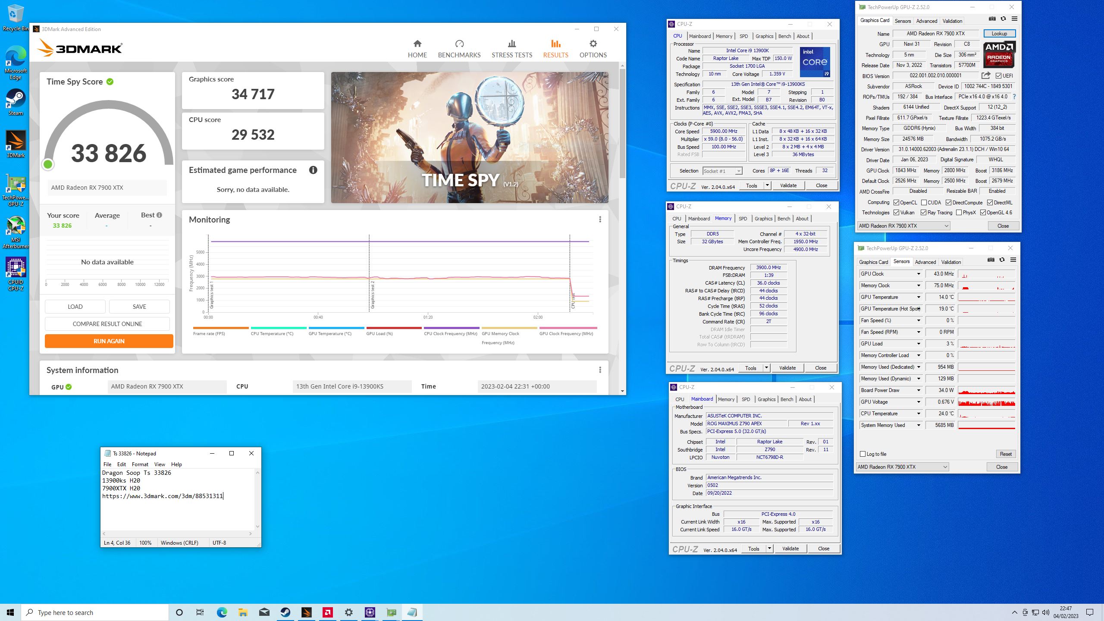Image resolution: width=1104 pixels, height=621 pixels.
Task: Expand GPU Clock sensor dropdown
Action: tap(919, 274)
